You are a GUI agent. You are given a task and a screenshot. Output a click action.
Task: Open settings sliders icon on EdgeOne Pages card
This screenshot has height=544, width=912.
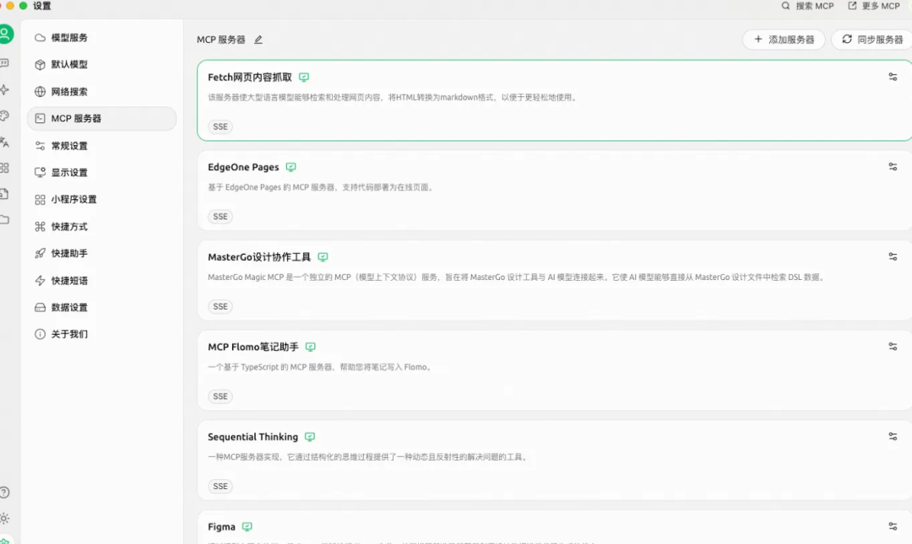click(x=893, y=167)
